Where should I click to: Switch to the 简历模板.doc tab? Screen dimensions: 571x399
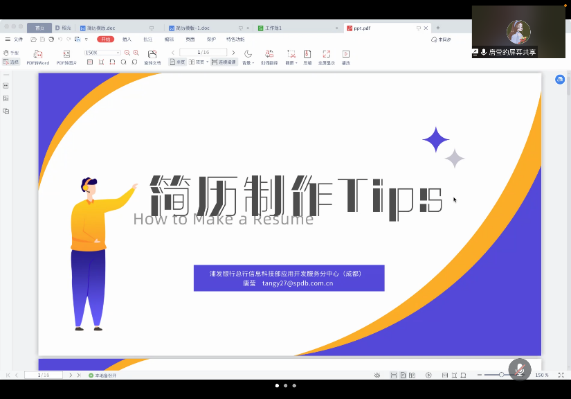(x=101, y=28)
